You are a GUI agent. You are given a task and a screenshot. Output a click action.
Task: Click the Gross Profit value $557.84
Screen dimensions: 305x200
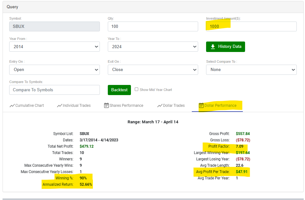point(243,134)
